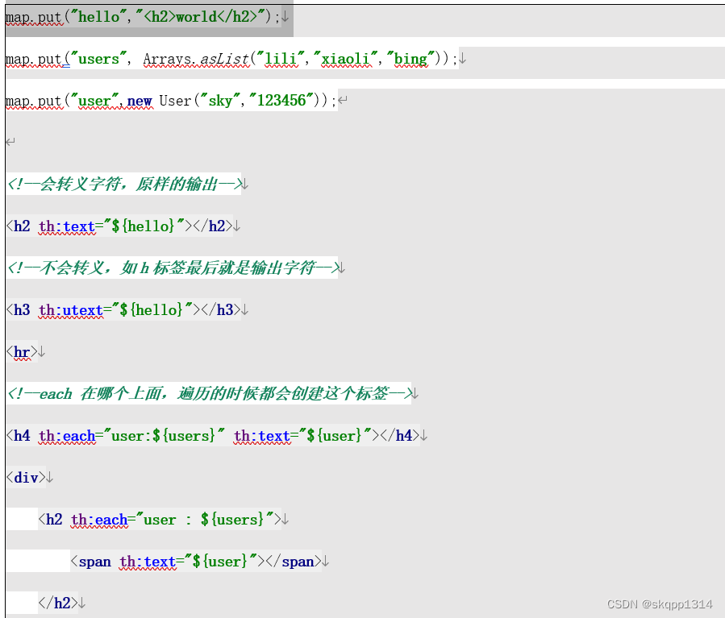Select the <div> opening tag

point(27,477)
